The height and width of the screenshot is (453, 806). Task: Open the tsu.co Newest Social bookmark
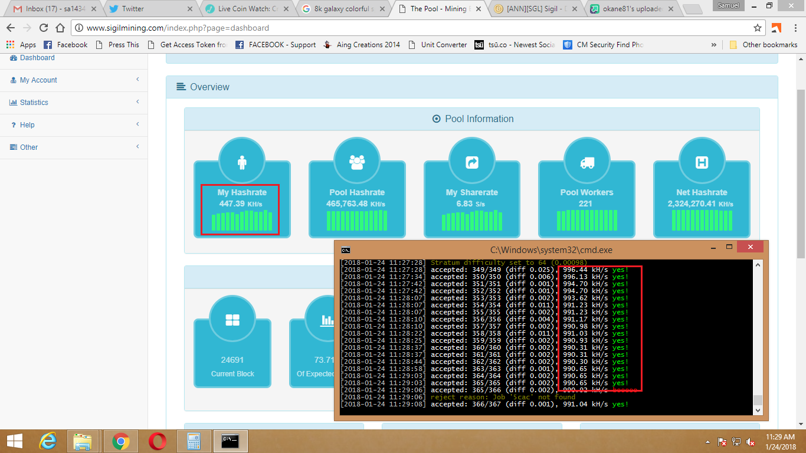(x=515, y=45)
